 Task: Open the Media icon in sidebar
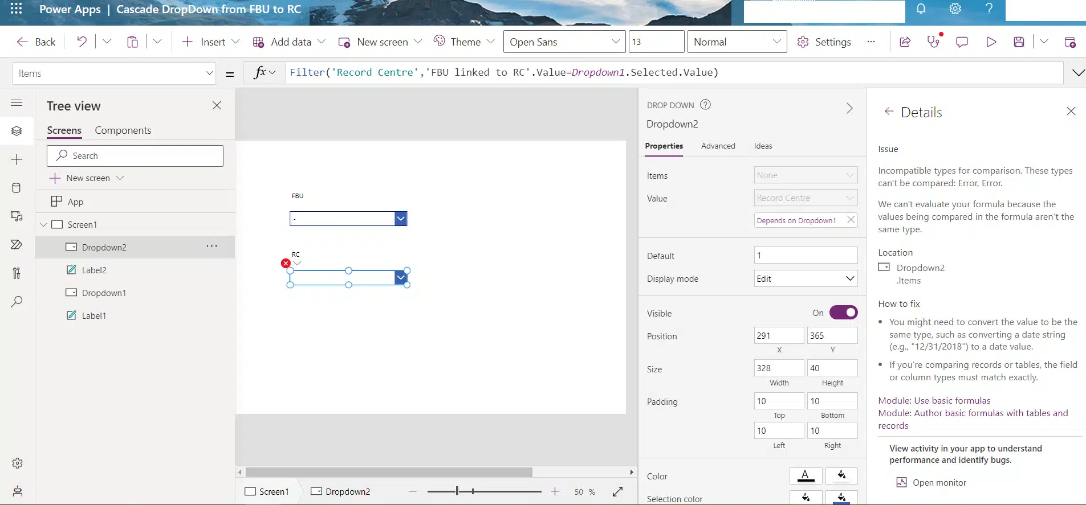point(17,216)
